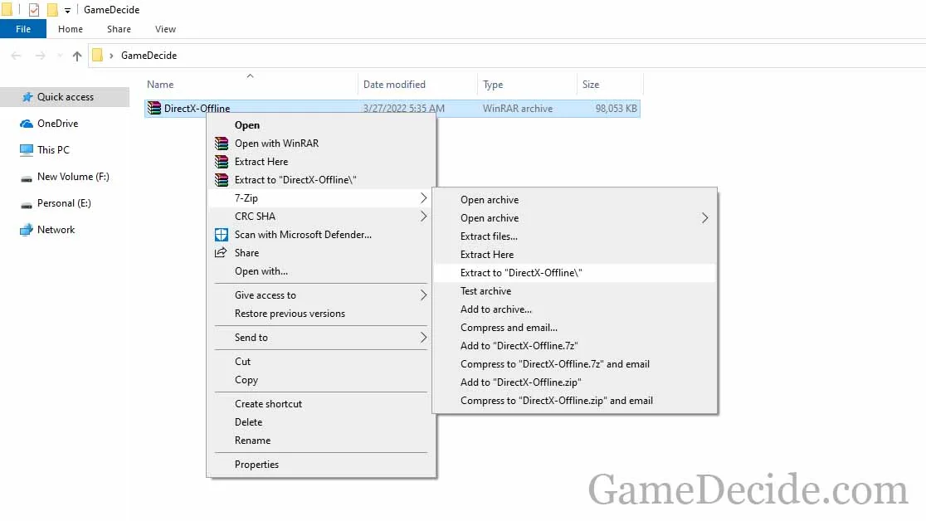Click the OneDrive cloud icon
This screenshot has height=521, width=926.
click(27, 124)
